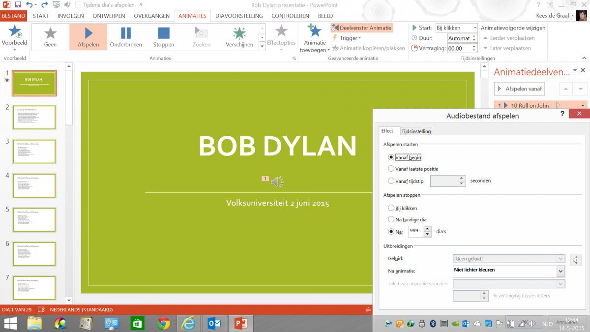Screen dimensions: 590x332
Task: Click the Onderbreken pause animation icon
Action: (x=126, y=33)
